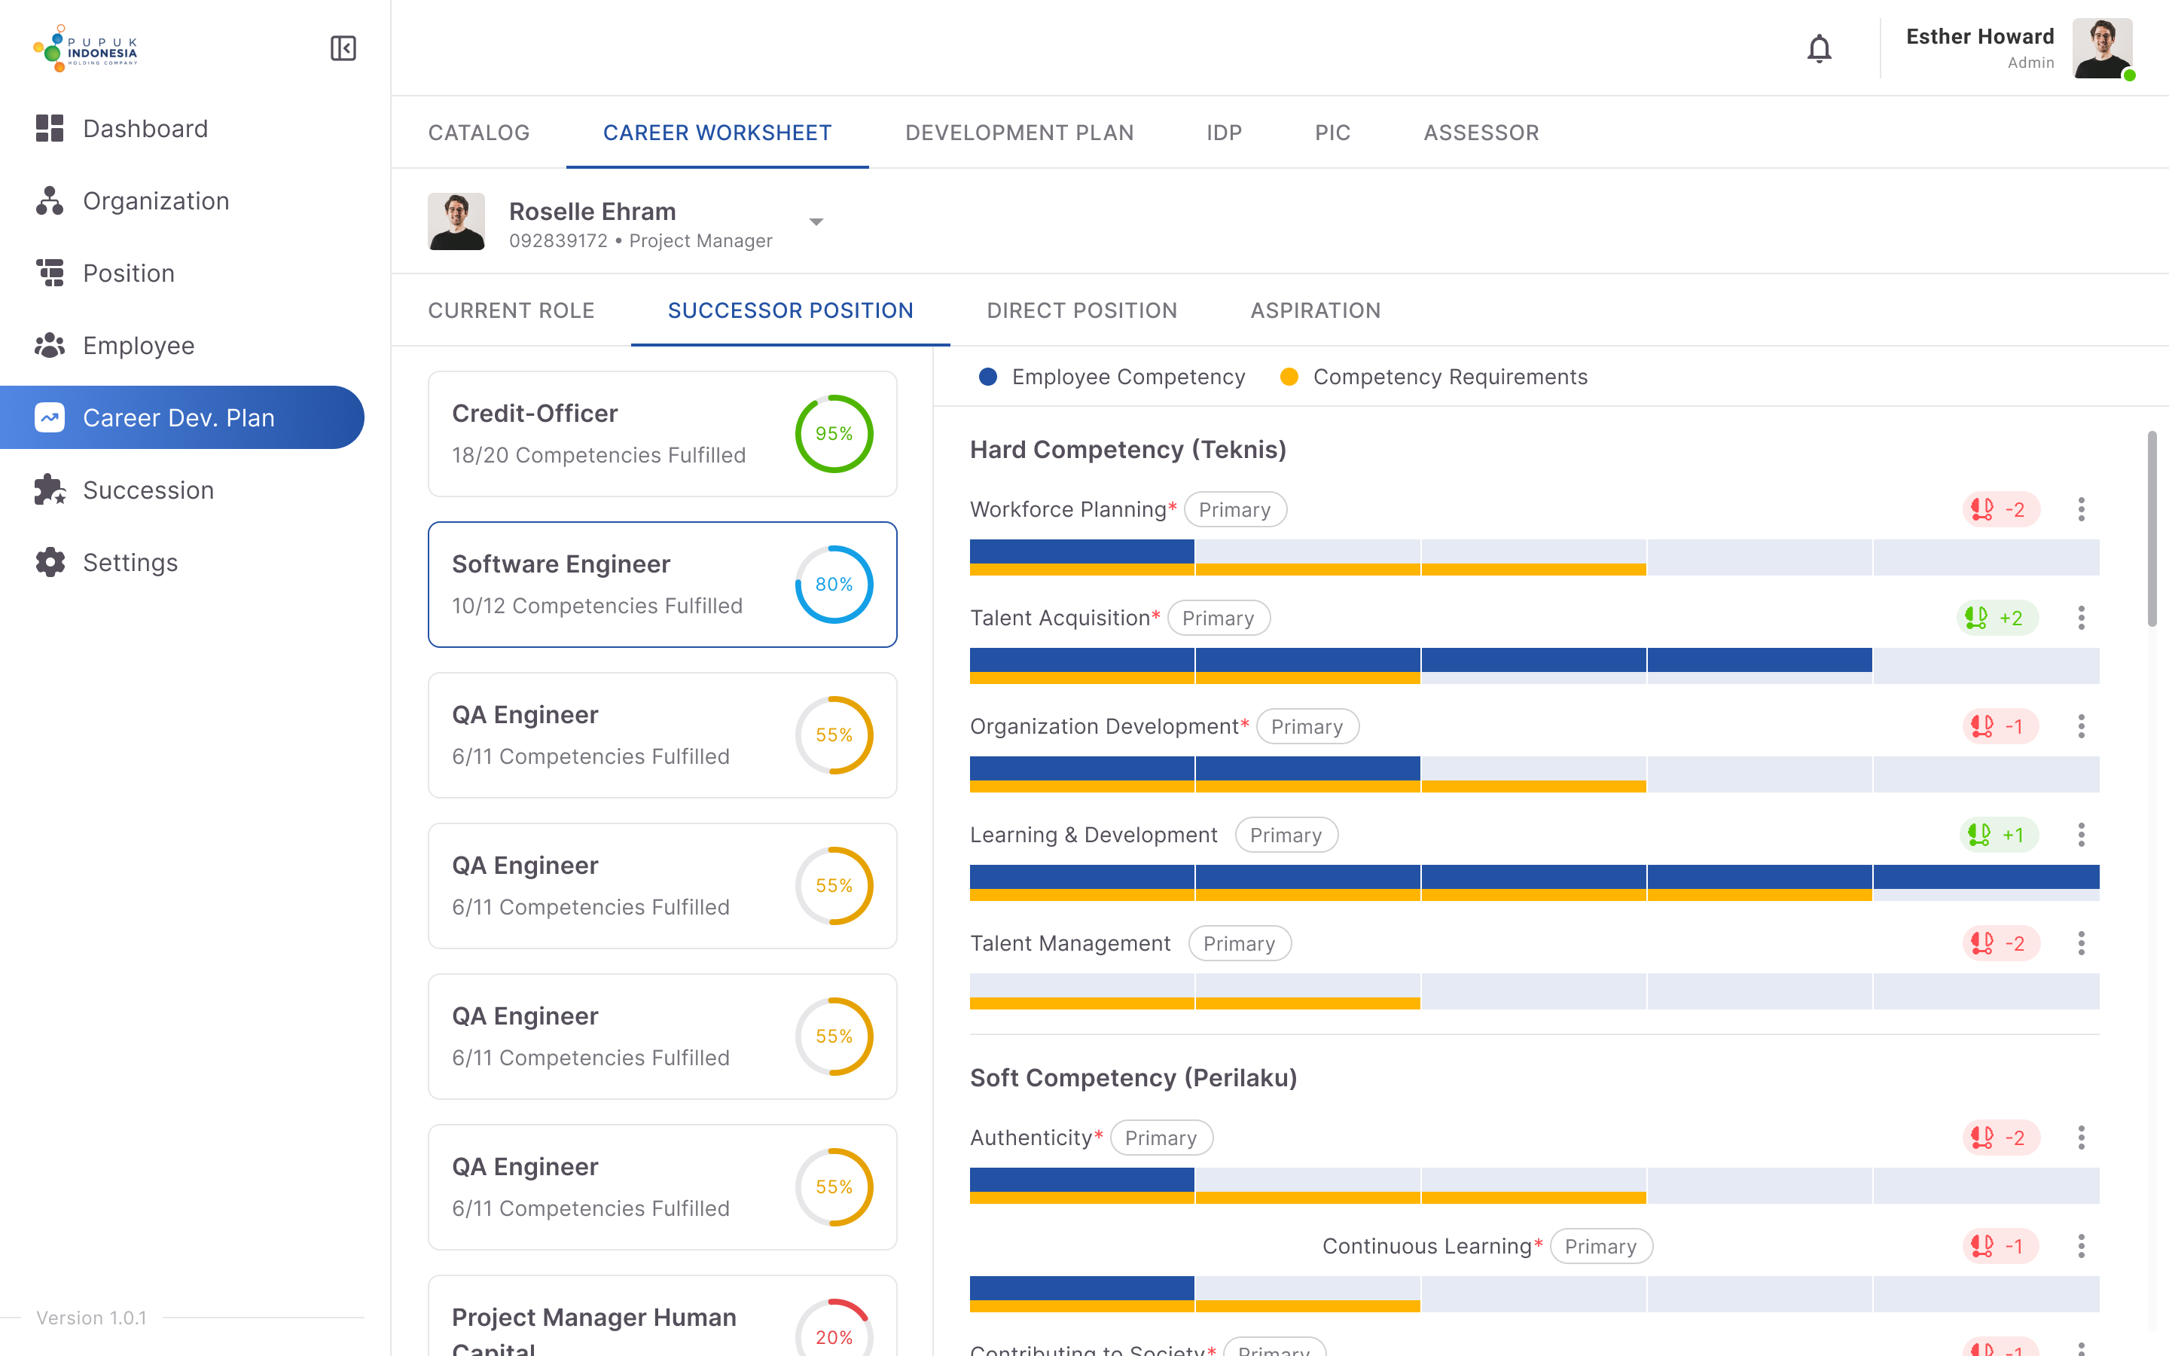Open more options for Learning & Development
The height and width of the screenshot is (1356, 2169).
(x=2081, y=835)
